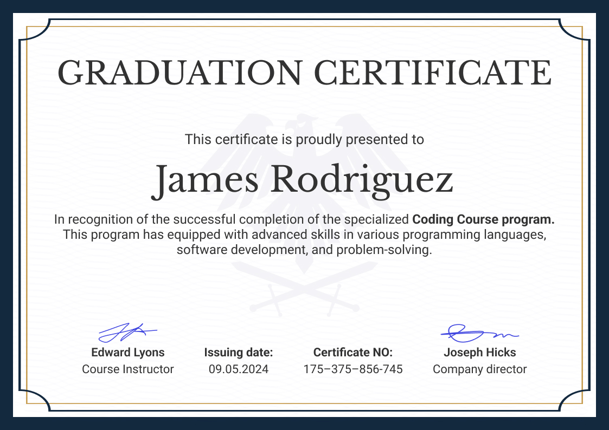Click the Course Instructor label
609x430 pixels.
click(x=127, y=369)
